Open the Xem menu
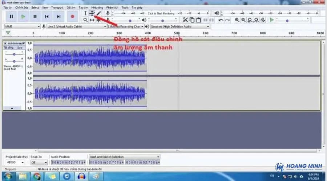Image resolution: width=327 pixels, height=181 pixels. (x=45, y=8)
